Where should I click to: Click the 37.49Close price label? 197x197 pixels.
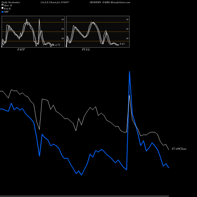point(179,149)
